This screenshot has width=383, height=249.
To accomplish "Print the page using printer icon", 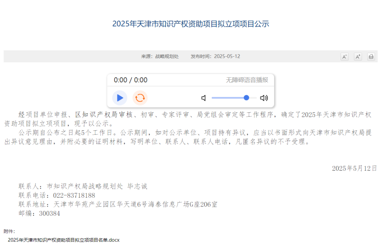I will click(371, 57).
